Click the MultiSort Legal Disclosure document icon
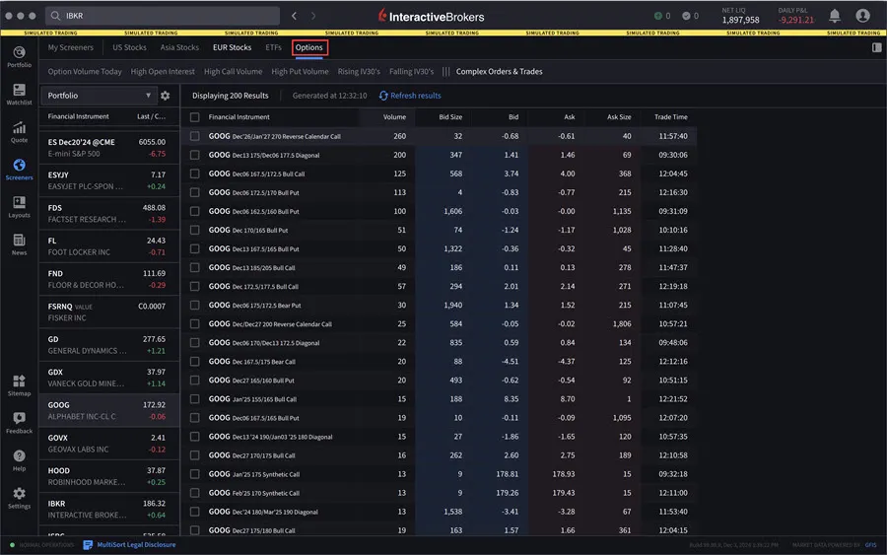The width and height of the screenshot is (887, 555). [x=88, y=545]
